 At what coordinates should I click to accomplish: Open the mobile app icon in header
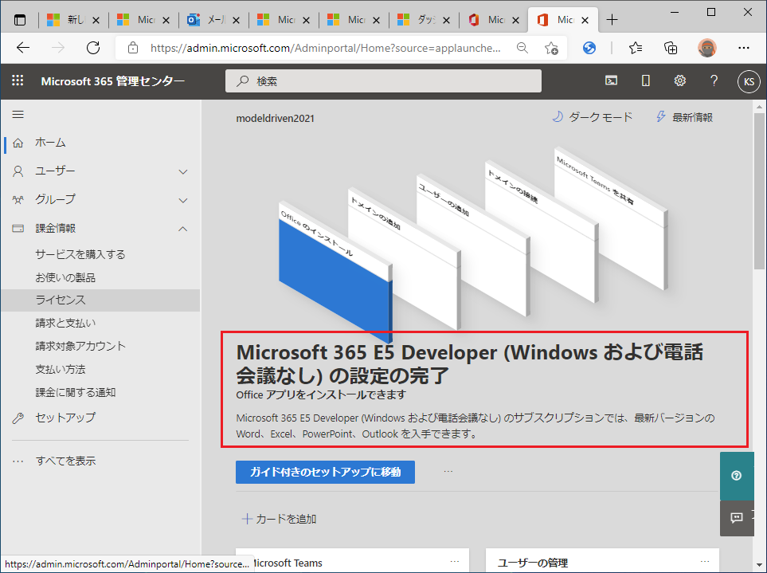[646, 80]
